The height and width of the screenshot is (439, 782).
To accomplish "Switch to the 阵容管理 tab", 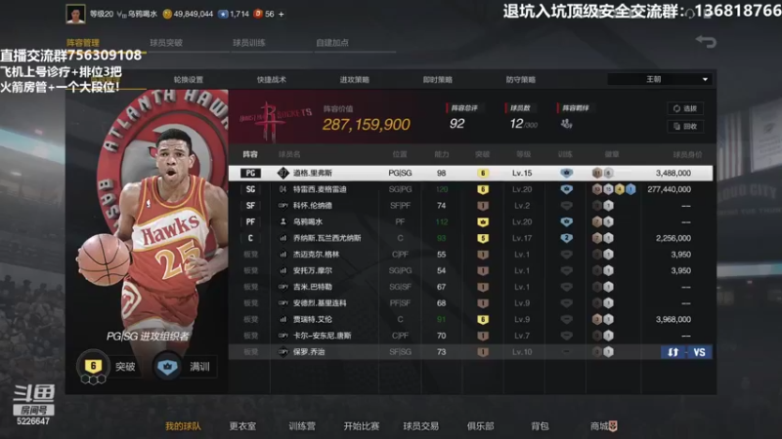I will coord(83,43).
